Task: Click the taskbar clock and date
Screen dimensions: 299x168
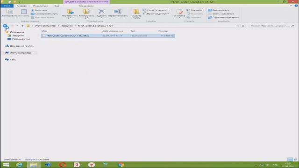Action: click(288, 165)
